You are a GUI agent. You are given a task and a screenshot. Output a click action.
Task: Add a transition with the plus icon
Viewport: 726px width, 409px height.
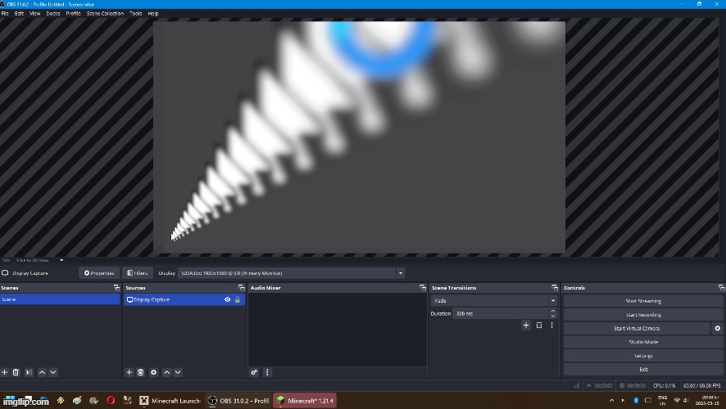[x=526, y=326]
